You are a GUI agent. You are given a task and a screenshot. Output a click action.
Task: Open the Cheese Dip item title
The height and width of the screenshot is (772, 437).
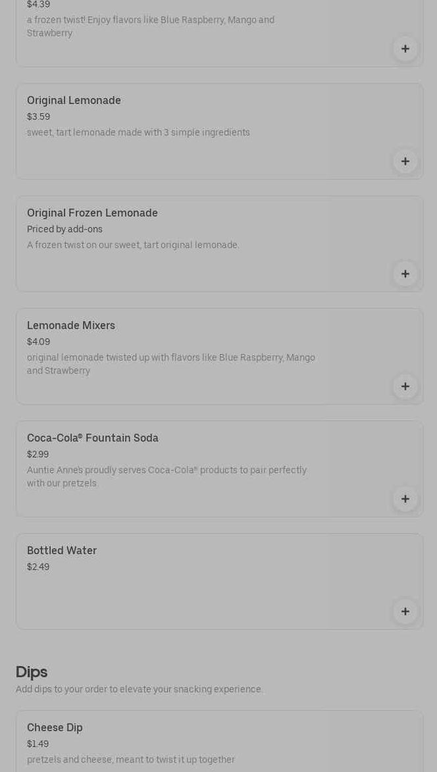click(x=55, y=728)
